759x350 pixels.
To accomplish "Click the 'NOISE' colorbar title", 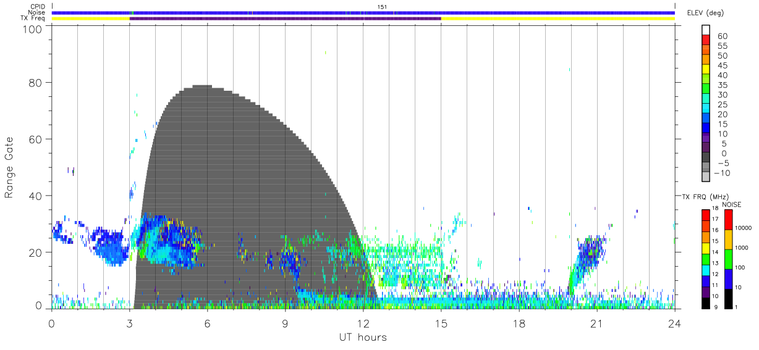I will pyautogui.click(x=731, y=204).
